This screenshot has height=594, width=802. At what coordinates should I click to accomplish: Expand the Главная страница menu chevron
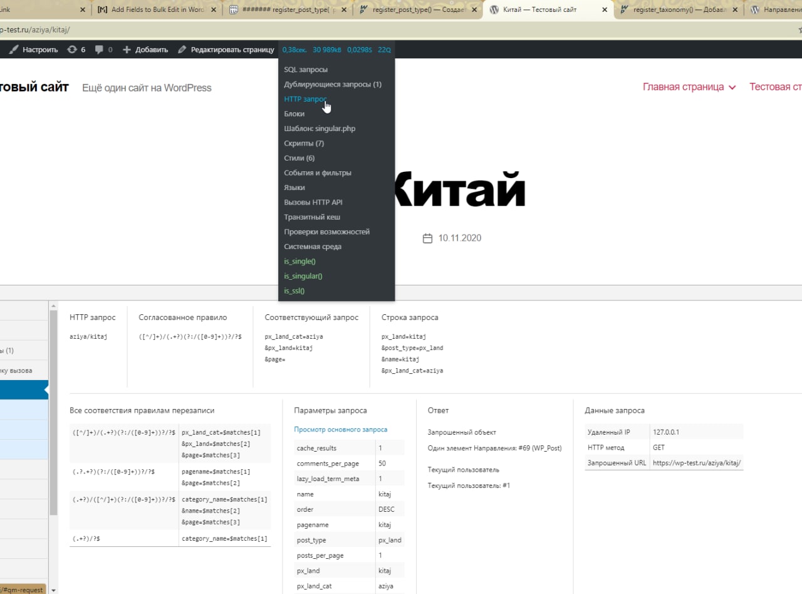click(x=732, y=88)
